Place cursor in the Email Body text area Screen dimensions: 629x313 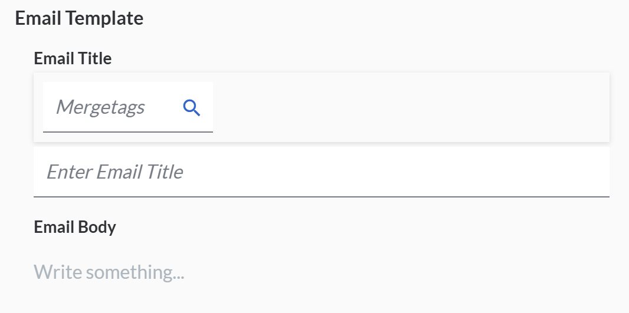[x=236, y=272]
